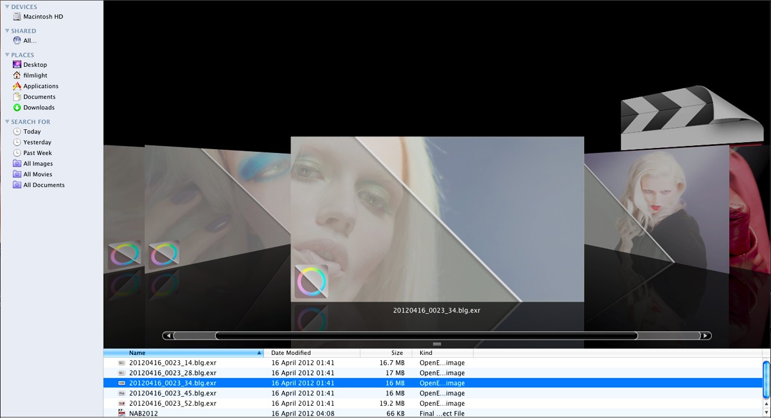Open the filmlight home folder icon
The image size is (771, 418).
pyautogui.click(x=17, y=75)
